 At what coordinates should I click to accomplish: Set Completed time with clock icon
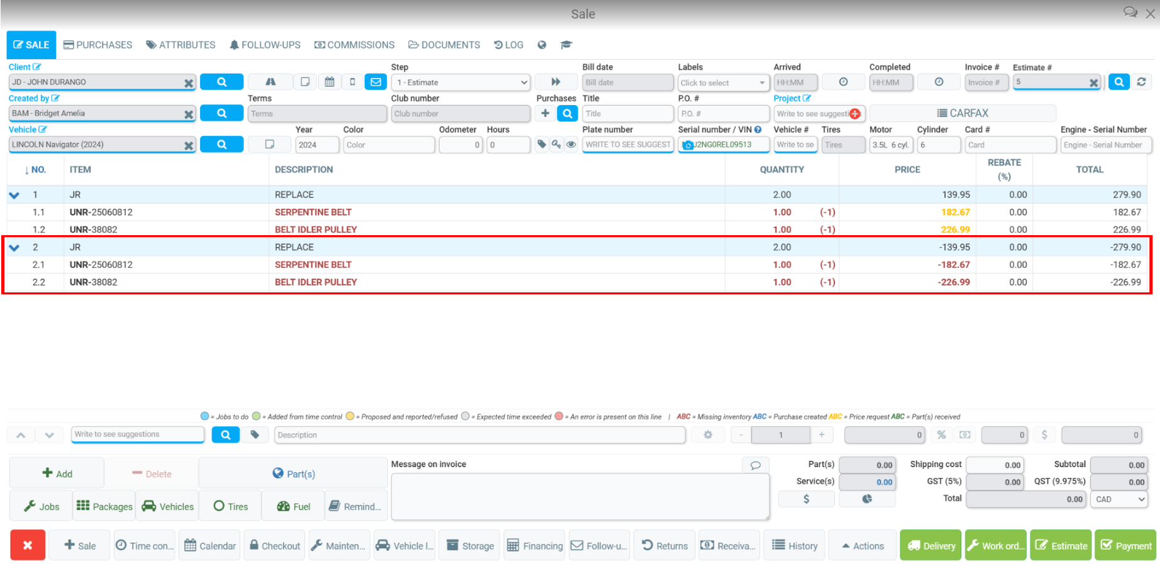coord(939,82)
